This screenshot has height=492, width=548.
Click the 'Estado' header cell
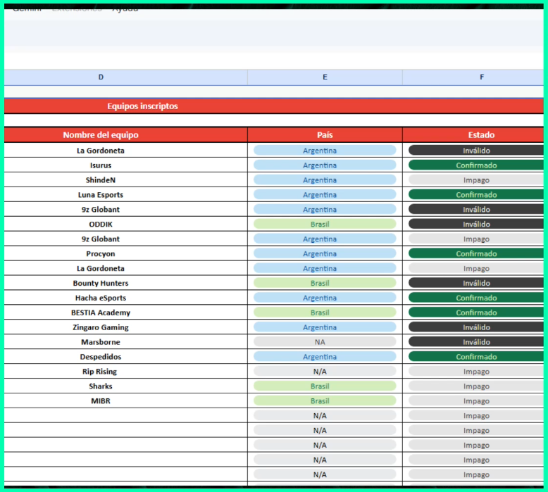click(473, 134)
